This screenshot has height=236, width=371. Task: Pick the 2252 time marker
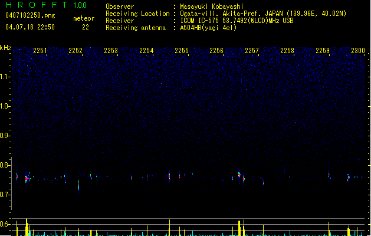(75, 51)
